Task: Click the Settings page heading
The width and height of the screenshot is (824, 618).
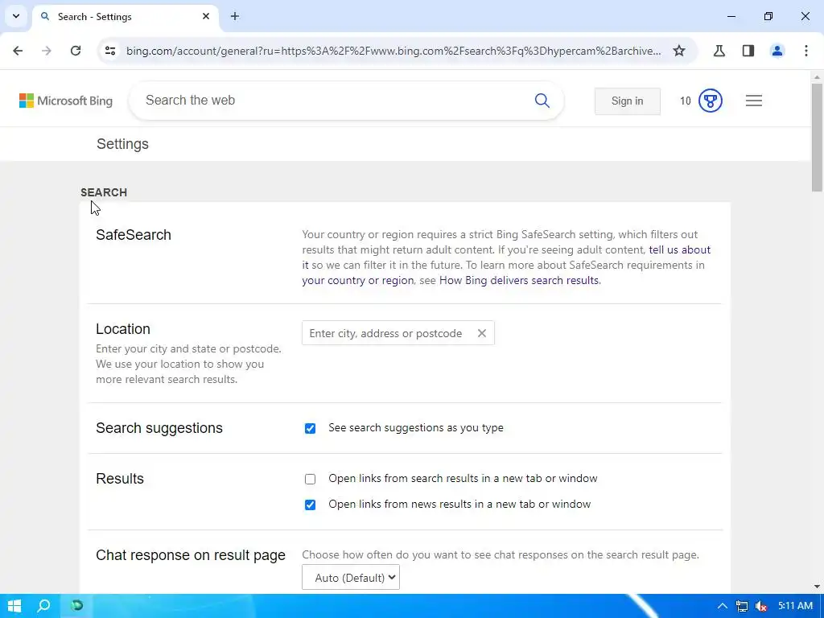Action: 122,144
